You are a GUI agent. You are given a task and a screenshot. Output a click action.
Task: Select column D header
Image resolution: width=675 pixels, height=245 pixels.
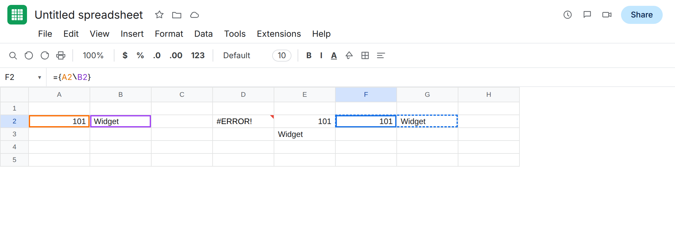pyautogui.click(x=243, y=95)
